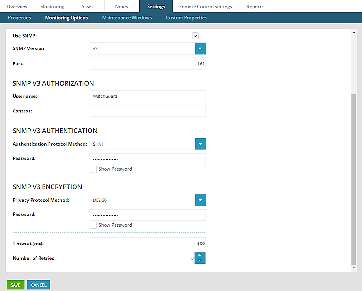
Task: Decrease Number of Retries with down arrow
Action: pos(200,261)
